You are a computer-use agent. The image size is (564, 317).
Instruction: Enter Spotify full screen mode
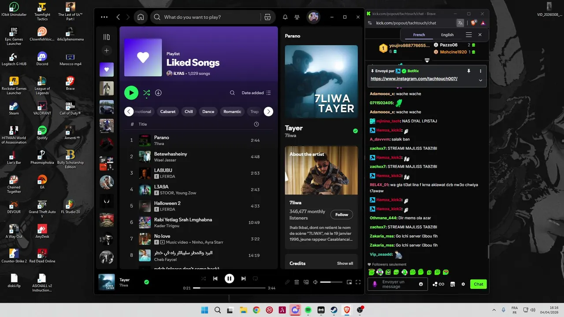pos(358,282)
